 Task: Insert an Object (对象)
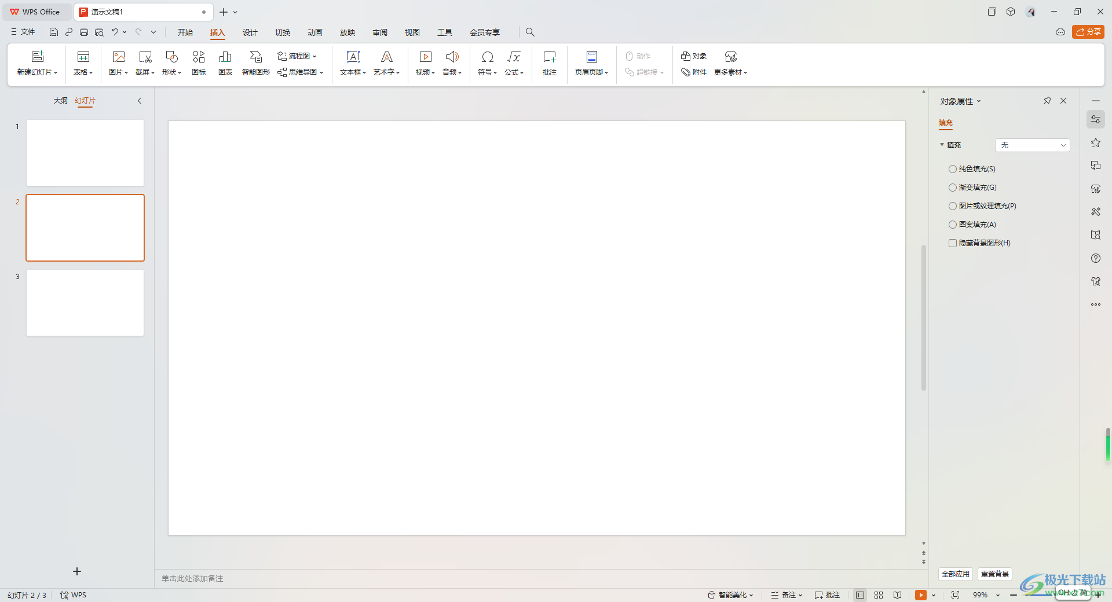click(x=694, y=56)
